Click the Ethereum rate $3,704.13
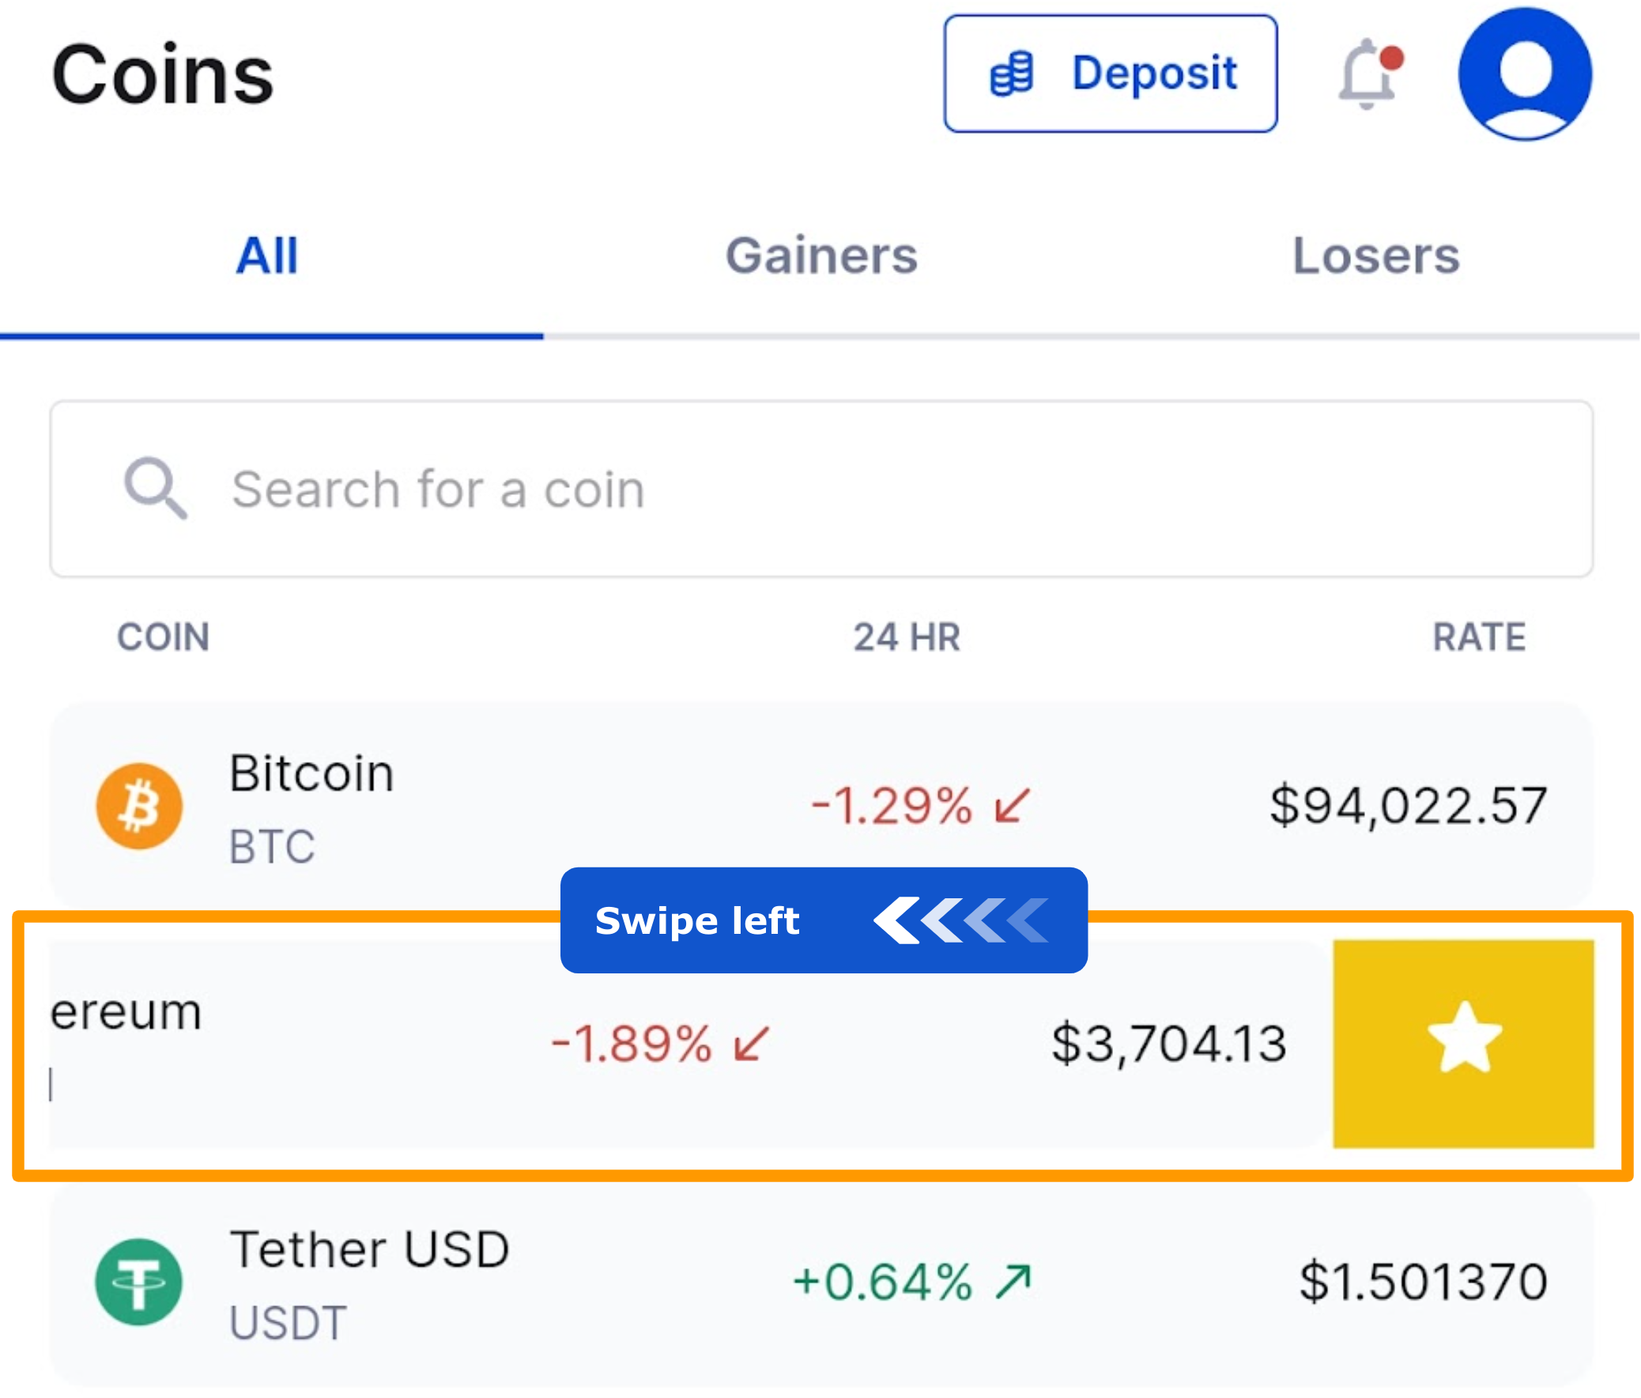This screenshot has width=1641, height=1398. point(1170,1043)
